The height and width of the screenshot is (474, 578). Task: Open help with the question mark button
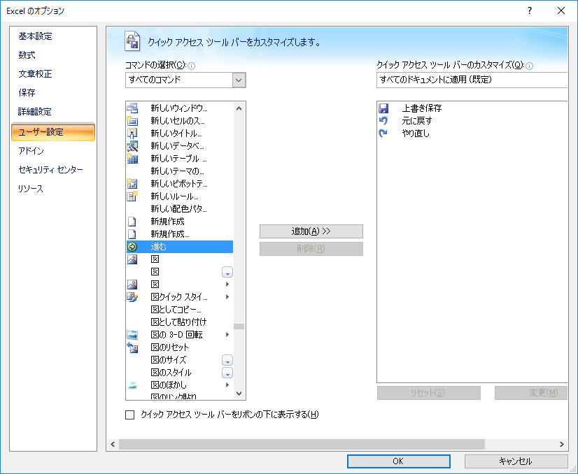tap(530, 10)
